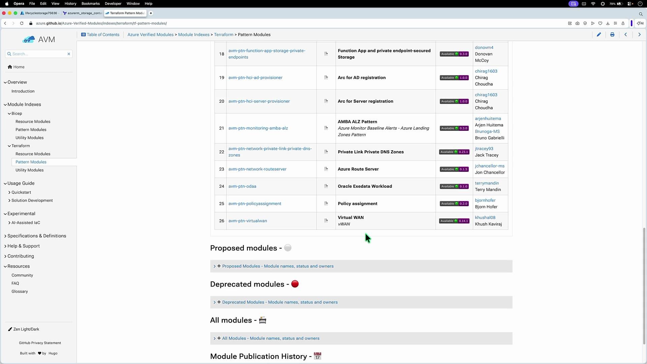Click the Module Indexes breadcrumb
The width and height of the screenshot is (647, 364).
tap(194, 35)
